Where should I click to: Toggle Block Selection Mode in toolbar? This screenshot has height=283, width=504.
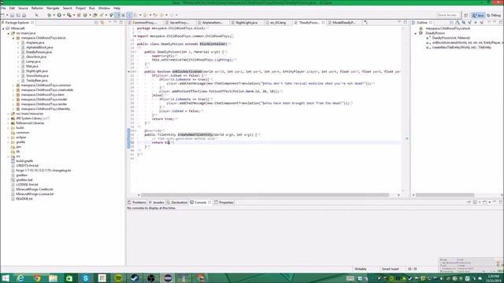[x=123, y=15]
